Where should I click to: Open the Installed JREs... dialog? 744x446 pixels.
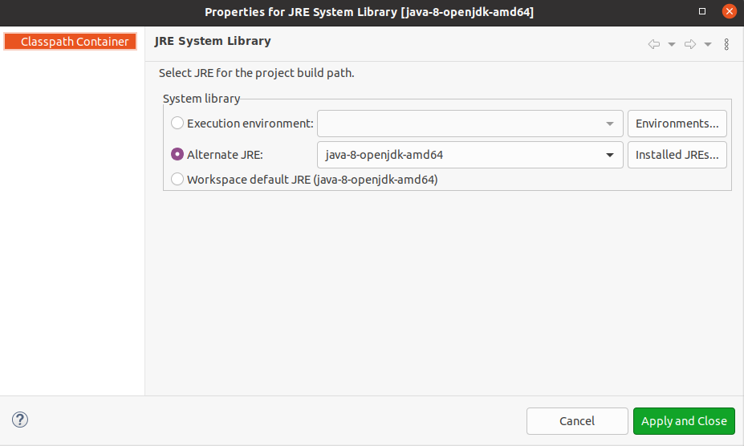point(677,155)
